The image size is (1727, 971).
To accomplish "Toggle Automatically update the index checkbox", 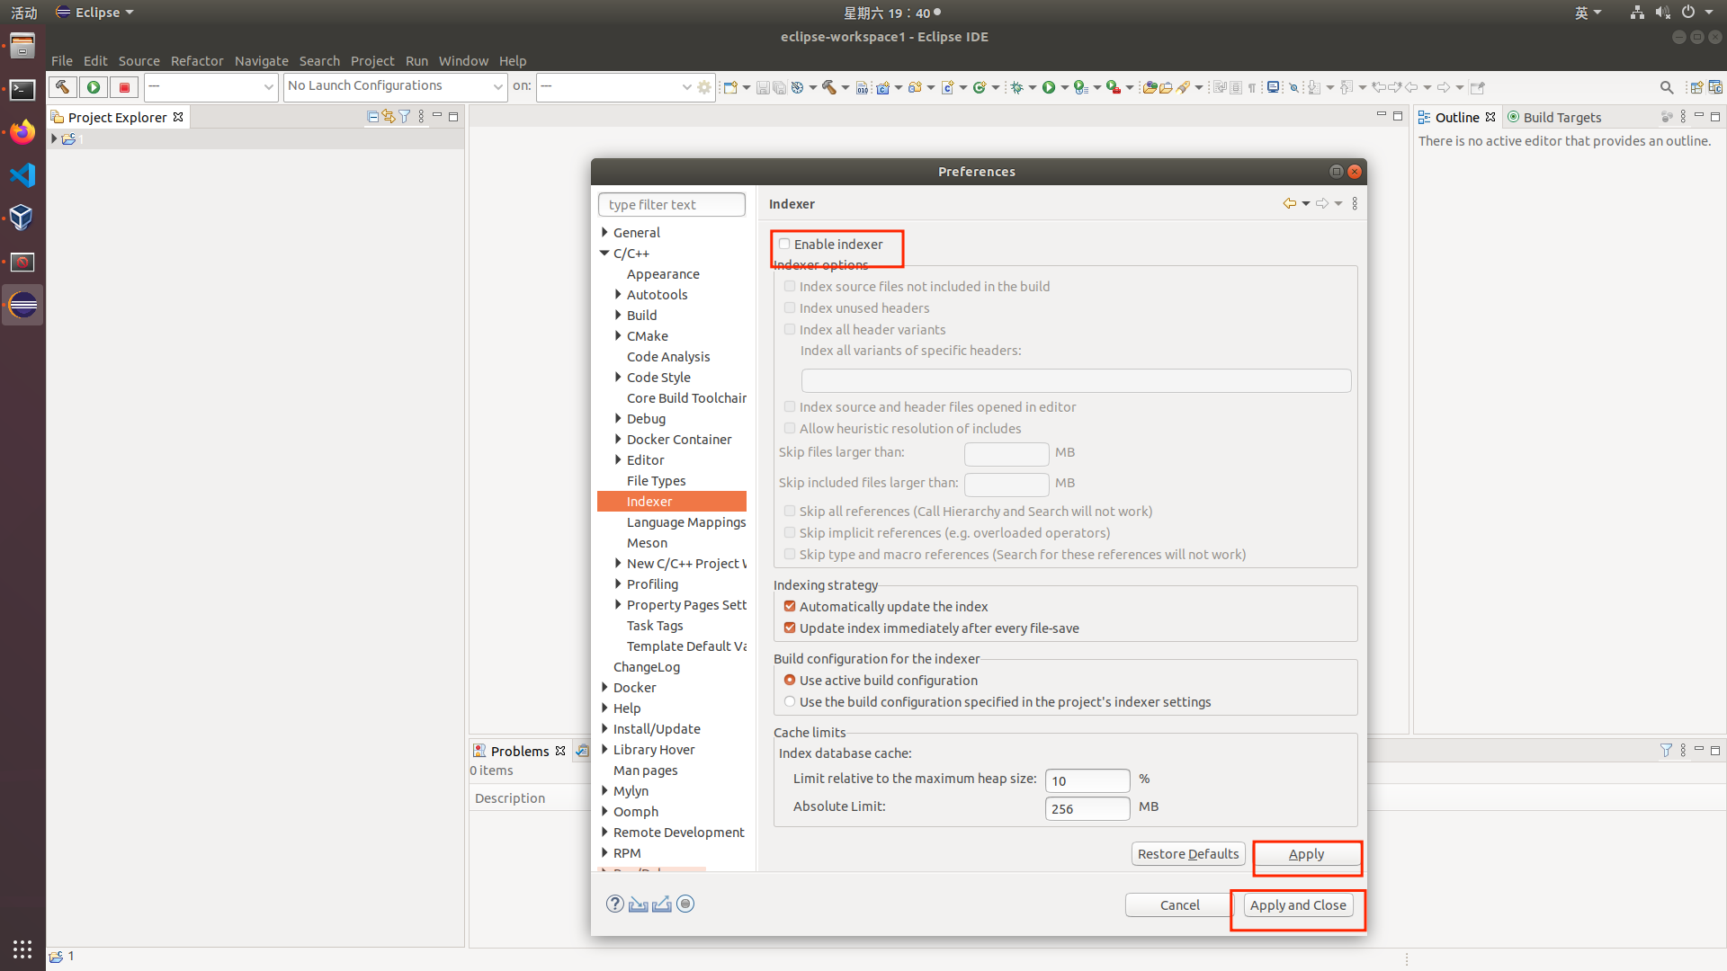I will tap(790, 606).
